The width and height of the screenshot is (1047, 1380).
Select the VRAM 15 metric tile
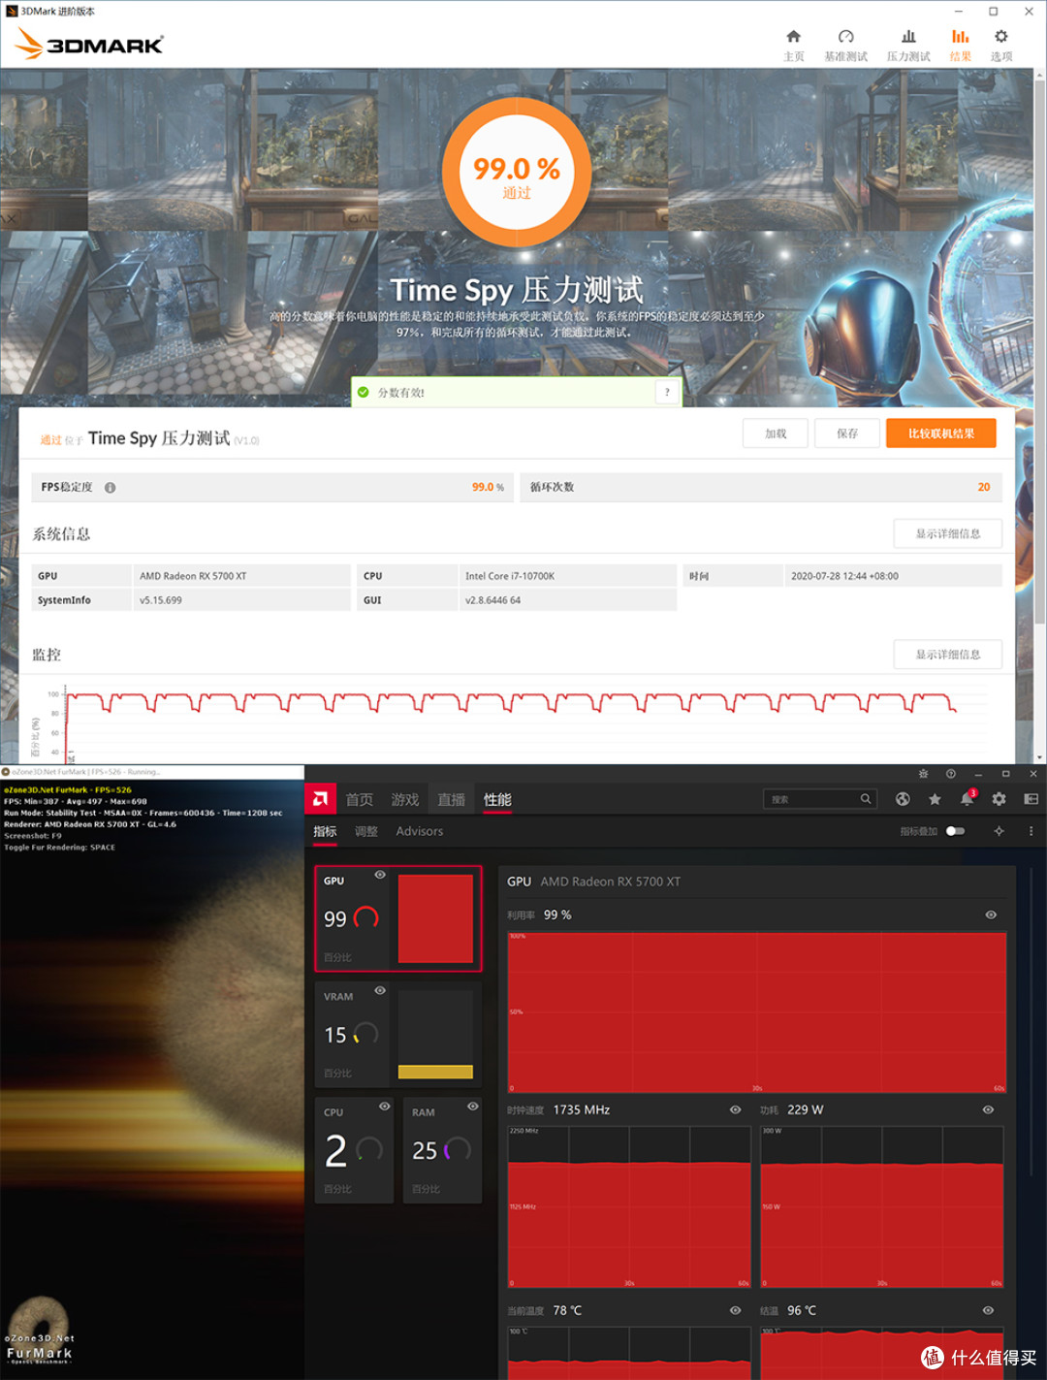(x=397, y=1035)
